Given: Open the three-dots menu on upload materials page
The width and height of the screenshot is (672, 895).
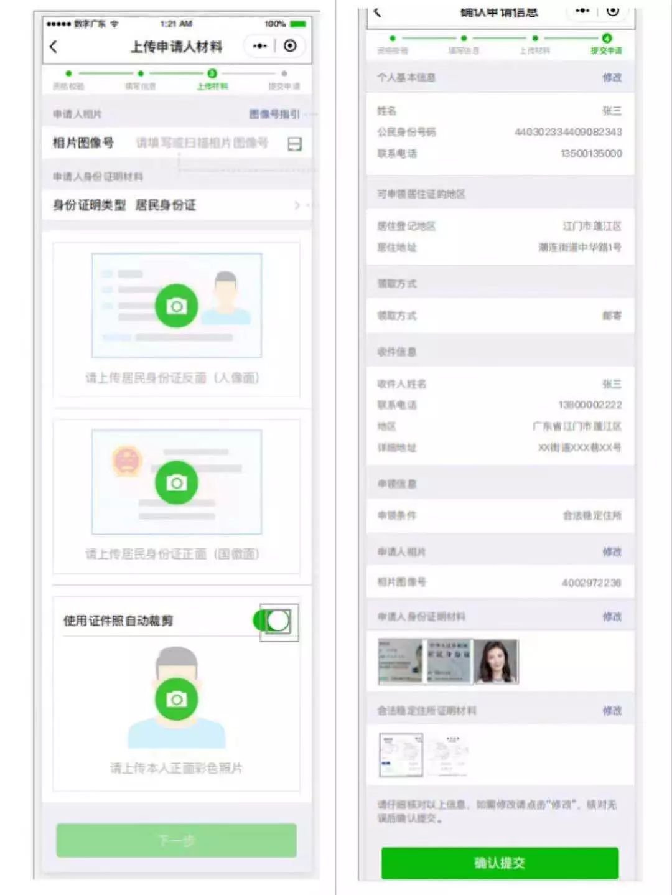Looking at the screenshot, I should 259,46.
